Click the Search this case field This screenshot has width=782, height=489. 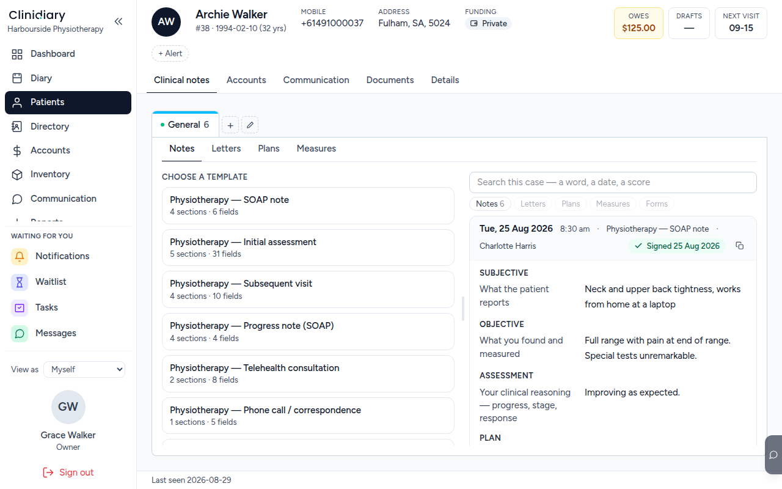[613, 182]
